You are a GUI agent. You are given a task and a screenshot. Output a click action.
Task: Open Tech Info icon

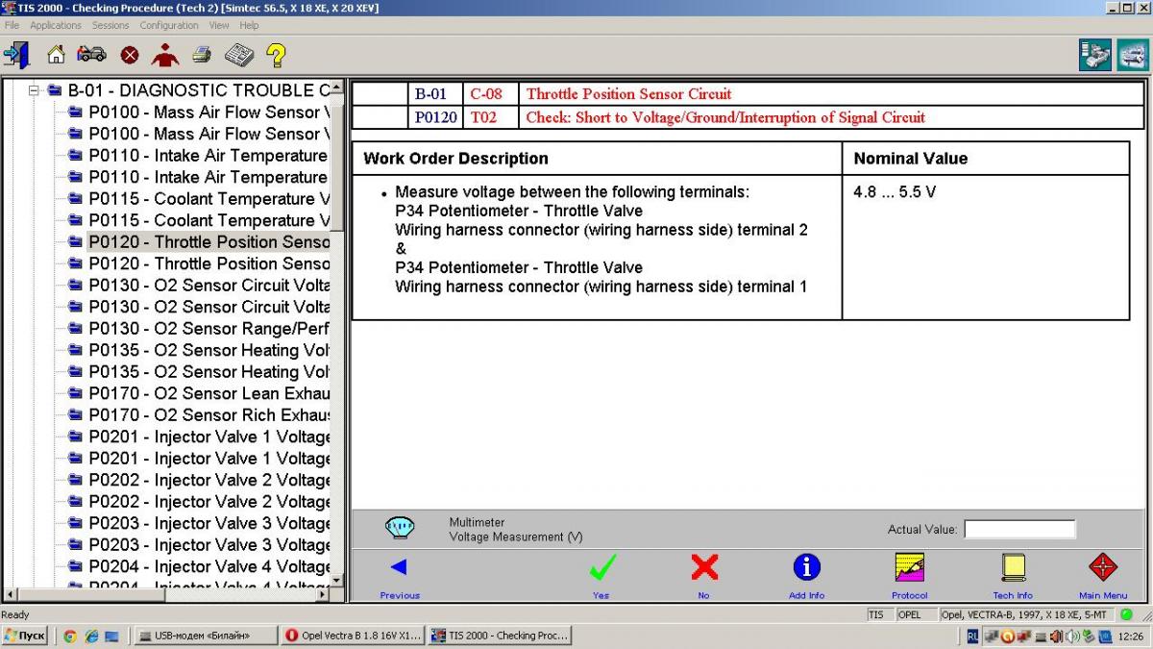pos(1013,568)
